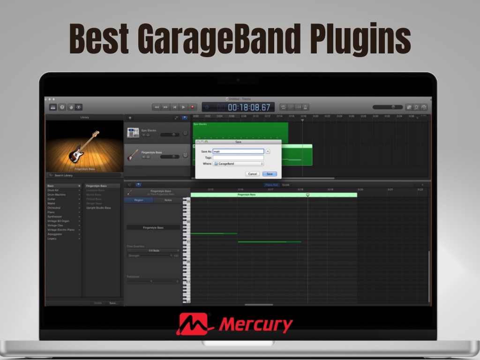Click the library Delete button
Image resolution: width=480 pixels, height=360 pixels.
tap(98, 303)
